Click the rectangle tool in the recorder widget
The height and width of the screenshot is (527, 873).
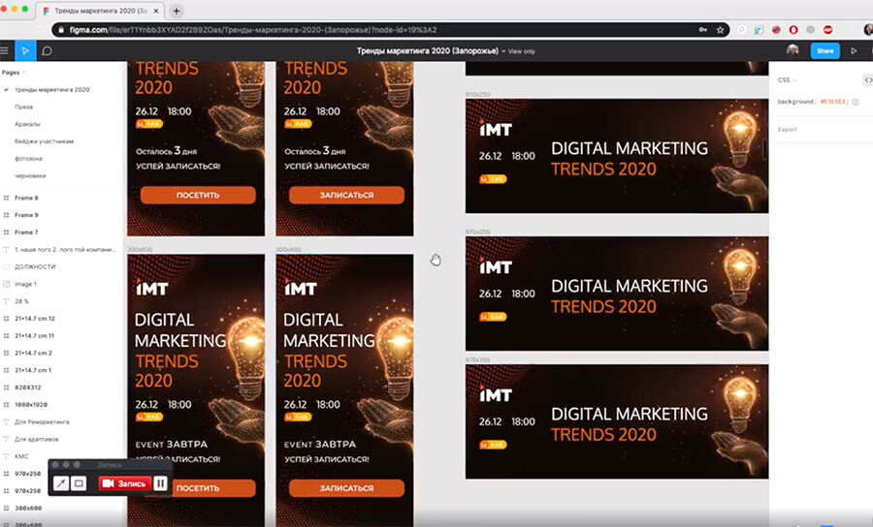[80, 483]
